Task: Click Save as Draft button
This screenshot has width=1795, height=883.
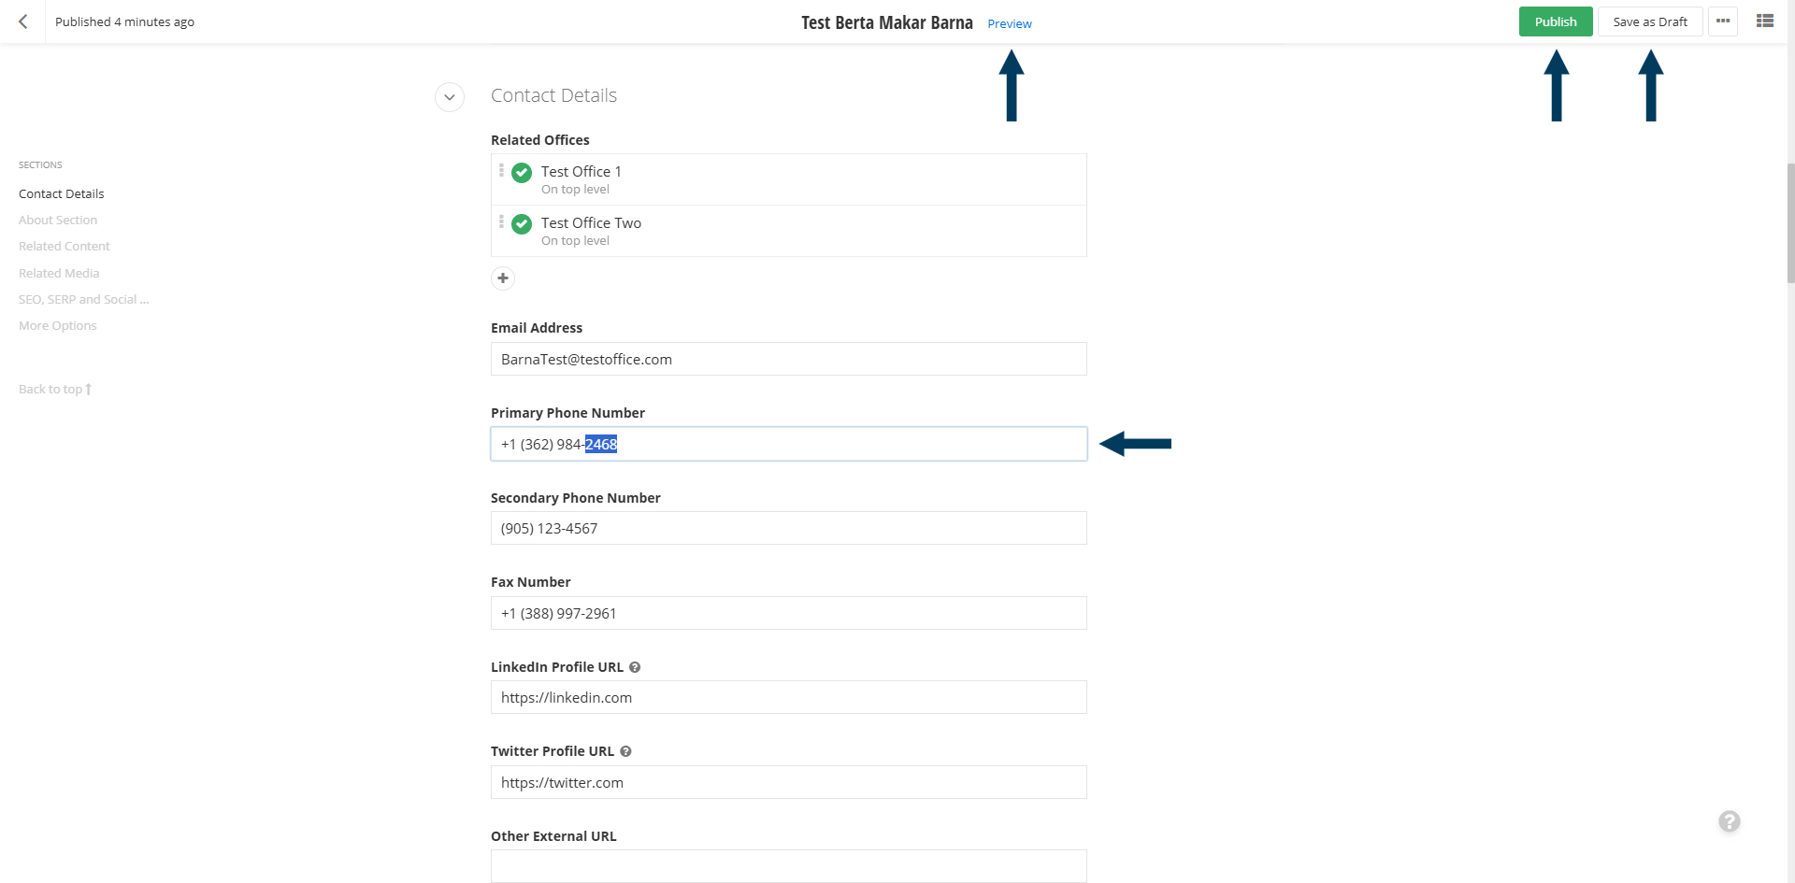Action: pos(1650,21)
